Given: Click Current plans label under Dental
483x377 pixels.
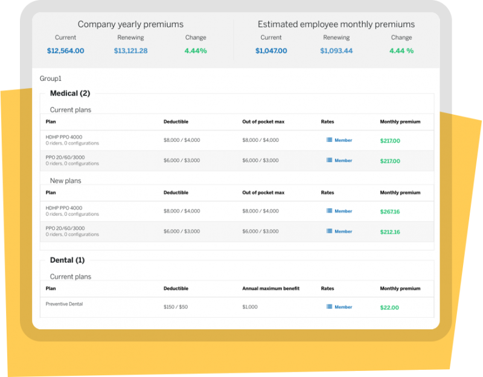Looking at the screenshot, I should (x=71, y=277).
